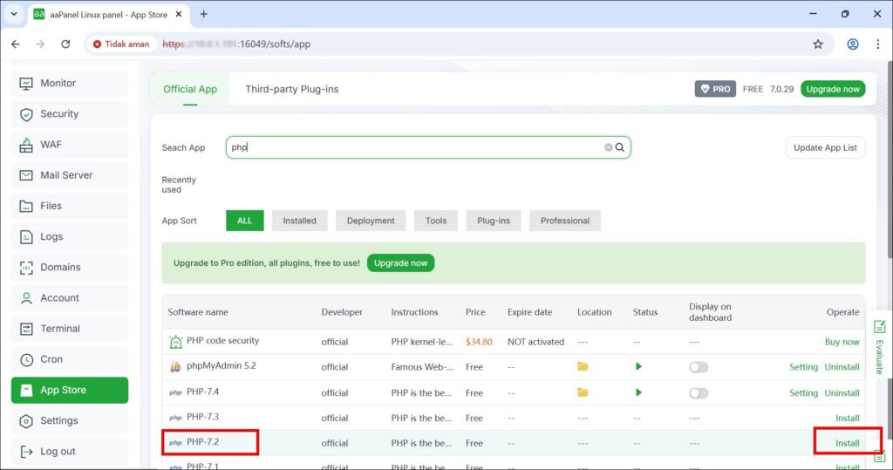This screenshot has height=470, width=893.
Task: Filter apps by Installed category
Action: (299, 221)
